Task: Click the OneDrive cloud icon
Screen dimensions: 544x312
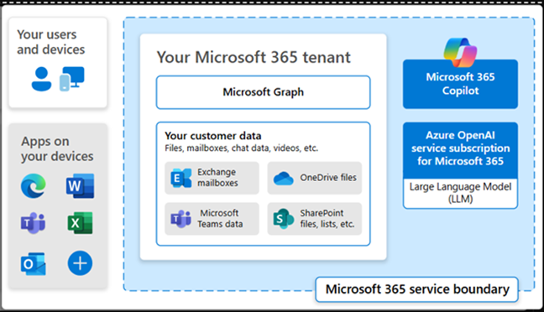Action: [x=284, y=178]
